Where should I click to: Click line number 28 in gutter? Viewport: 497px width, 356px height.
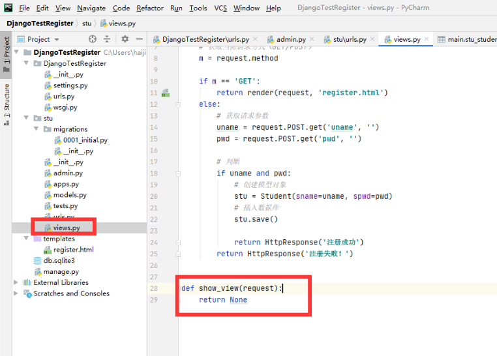154,289
